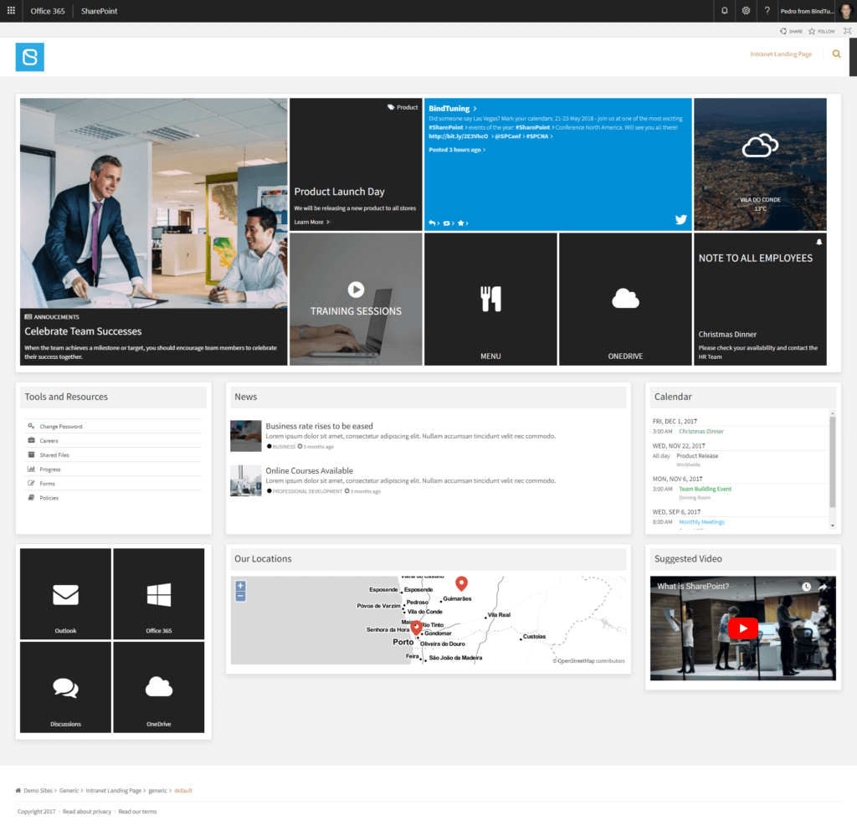Click SharePoint in the top bar

[99, 11]
